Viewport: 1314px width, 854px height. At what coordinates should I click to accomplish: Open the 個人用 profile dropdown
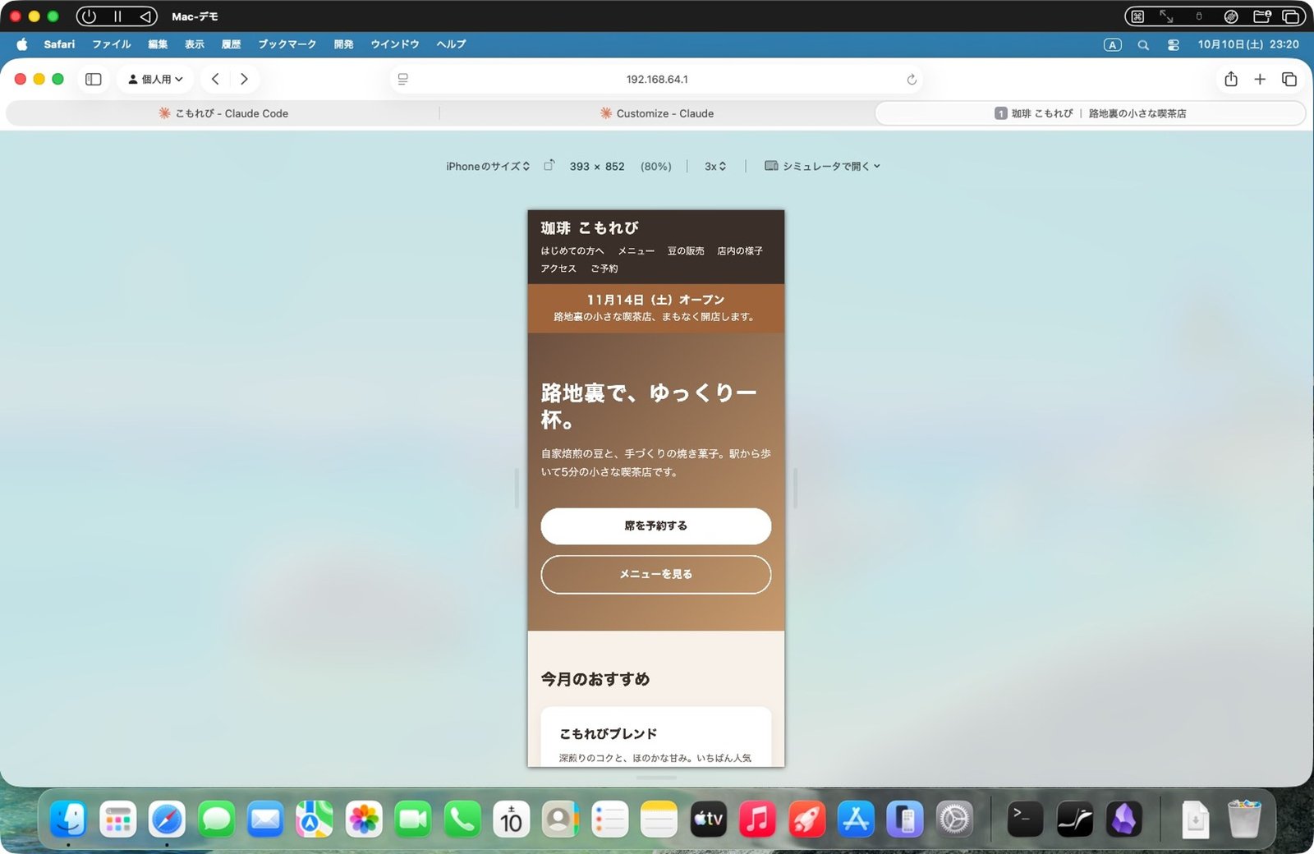coord(155,80)
